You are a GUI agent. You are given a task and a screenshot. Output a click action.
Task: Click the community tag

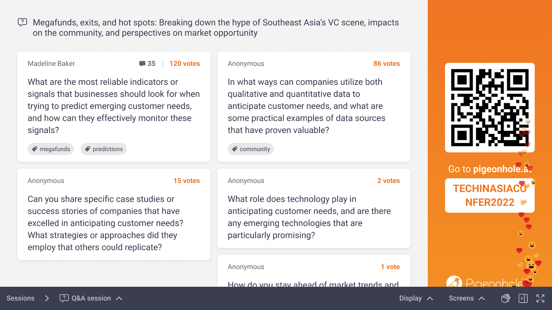(x=250, y=149)
